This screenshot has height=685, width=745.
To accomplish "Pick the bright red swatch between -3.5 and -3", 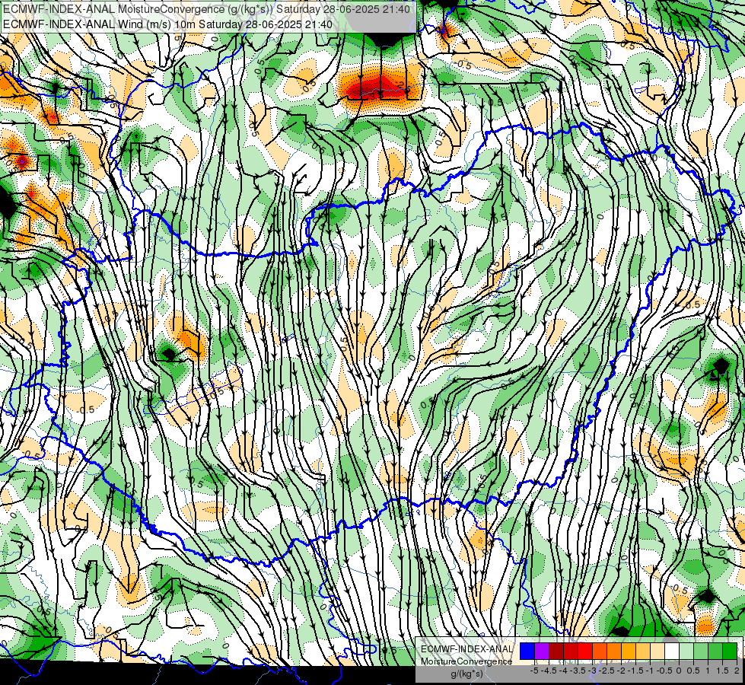I will click(585, 652).
